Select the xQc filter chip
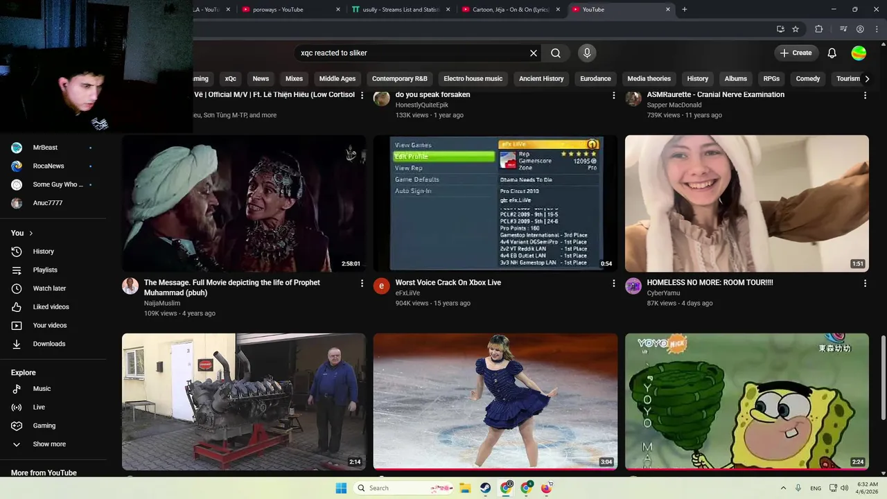 [x=231, y=78]
